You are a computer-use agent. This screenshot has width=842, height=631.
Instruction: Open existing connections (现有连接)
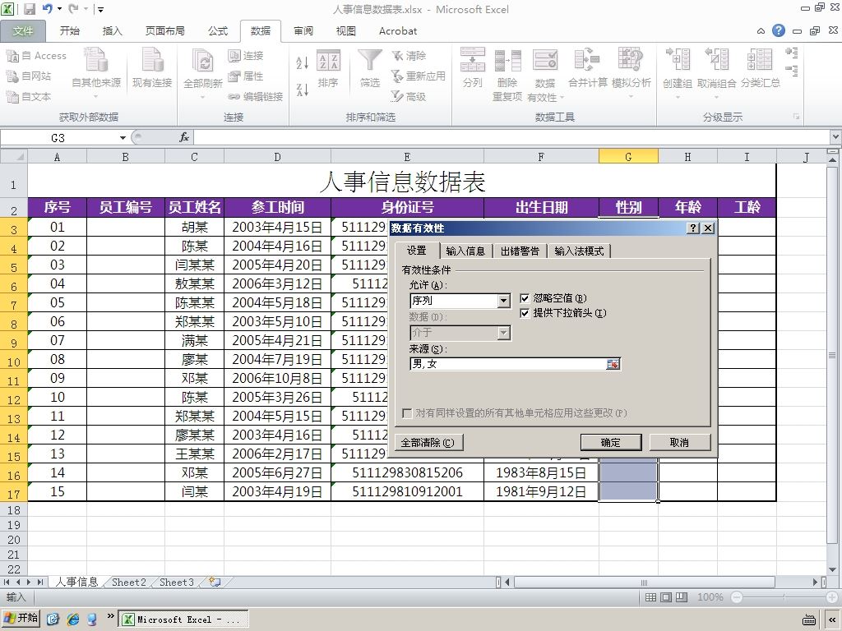152,68
